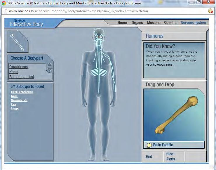
Task: Open found bodypart Nose
Action: (x=14, y=96)
